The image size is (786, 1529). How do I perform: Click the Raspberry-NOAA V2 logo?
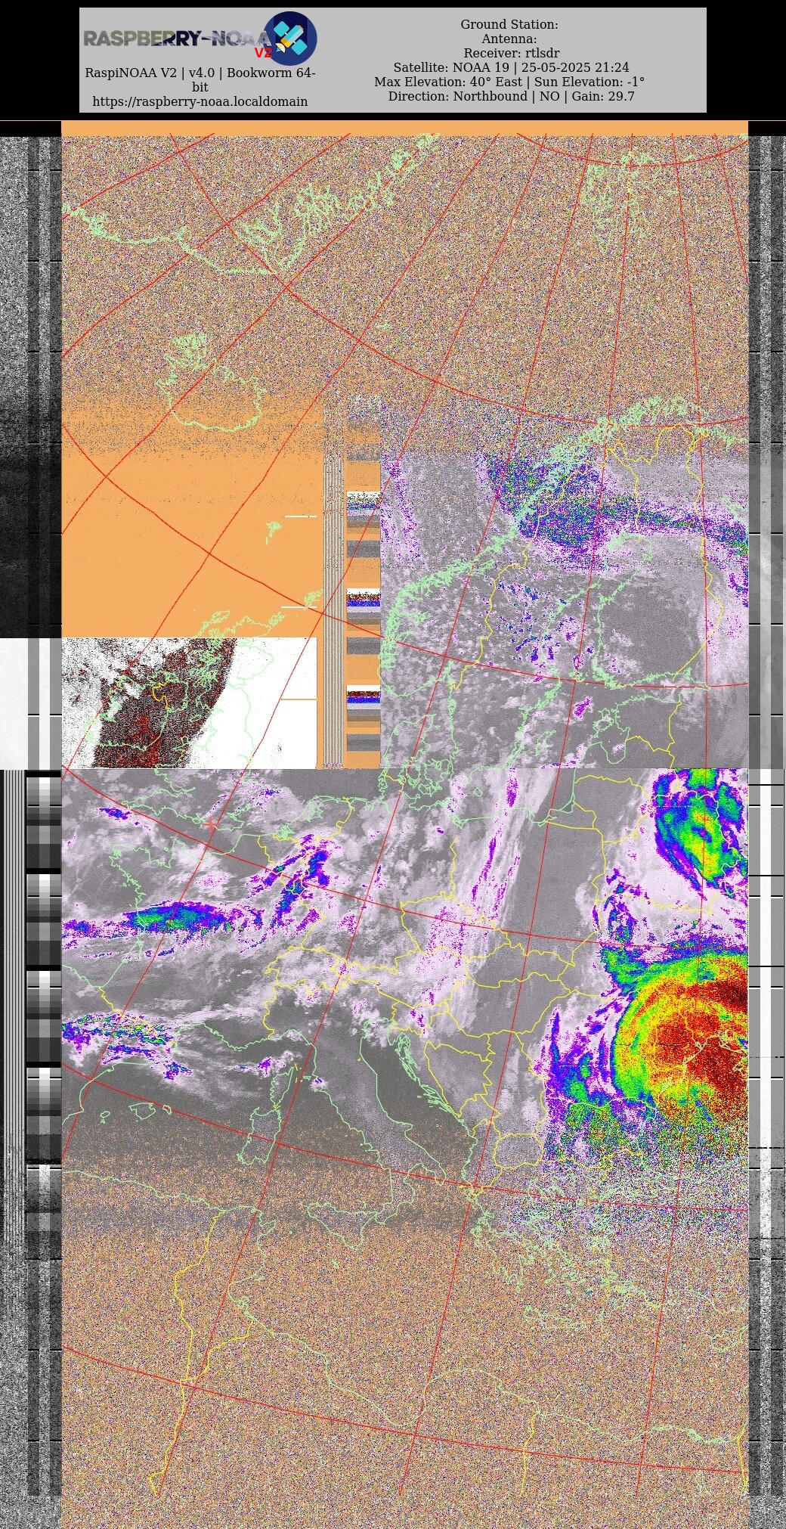pos(200,38)
